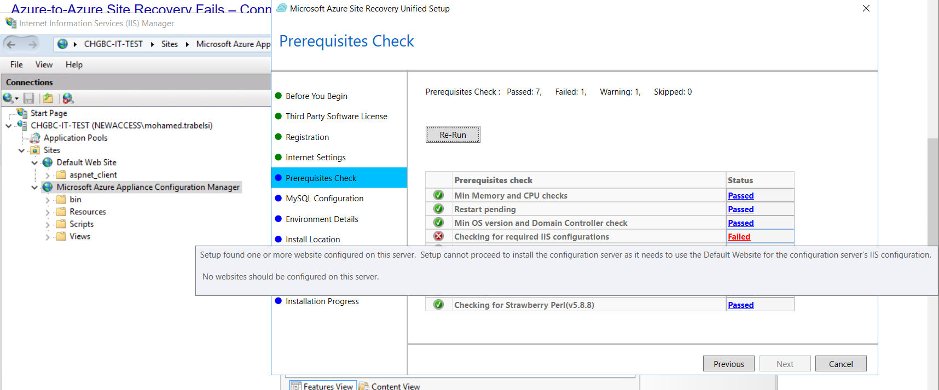Open the connect dropdown arrow in the Connections toolbar
The image size is (939, 390).
coord(16,99)
